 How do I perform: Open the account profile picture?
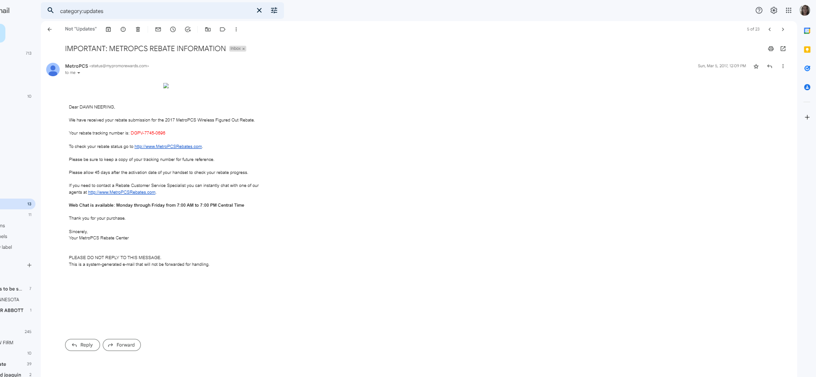point(805,10)
